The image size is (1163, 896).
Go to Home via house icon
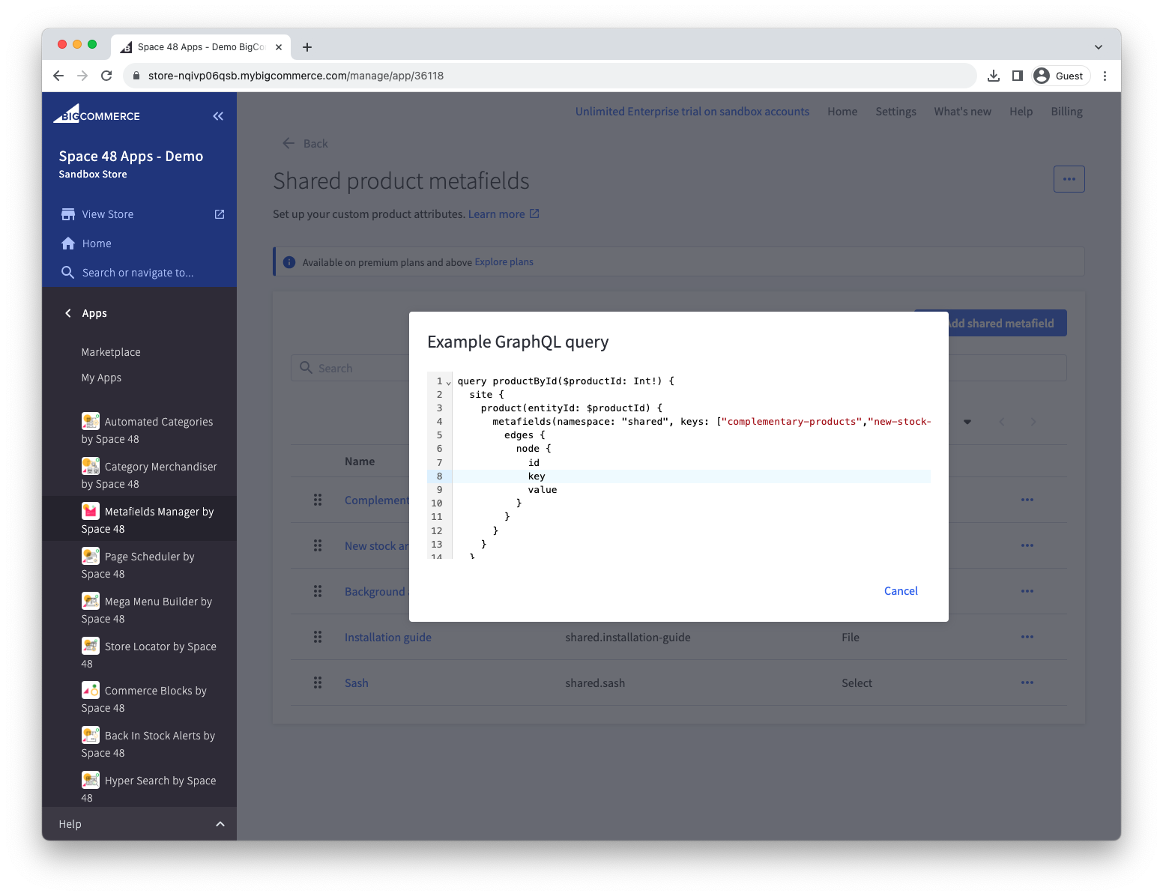pos(68,243)
